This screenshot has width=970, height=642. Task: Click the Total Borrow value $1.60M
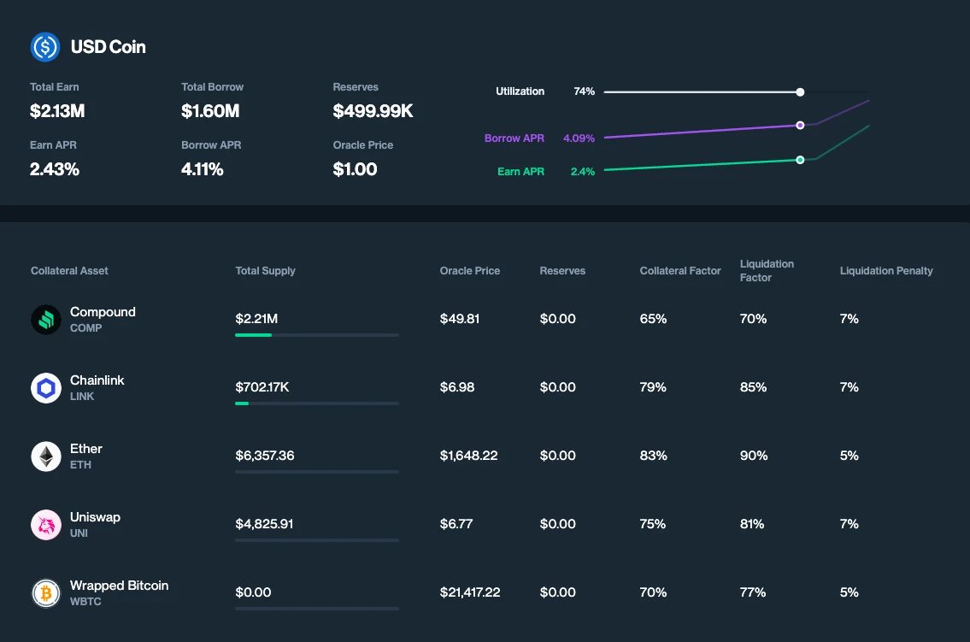(x=210, y=111)
